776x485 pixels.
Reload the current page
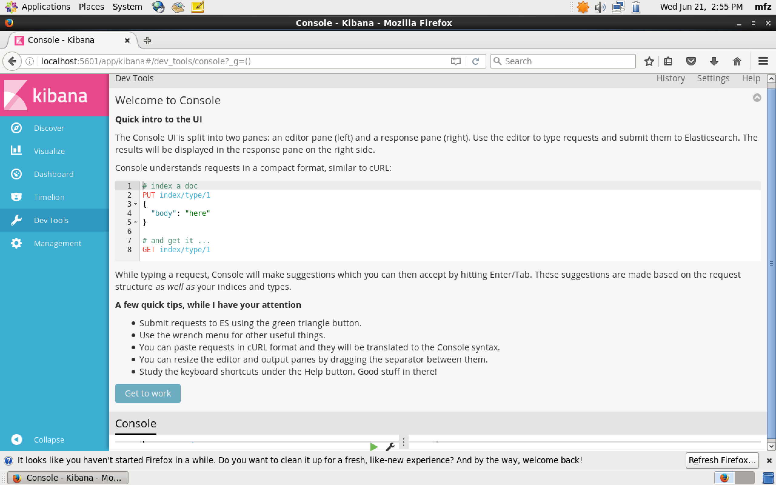point(476,61)
